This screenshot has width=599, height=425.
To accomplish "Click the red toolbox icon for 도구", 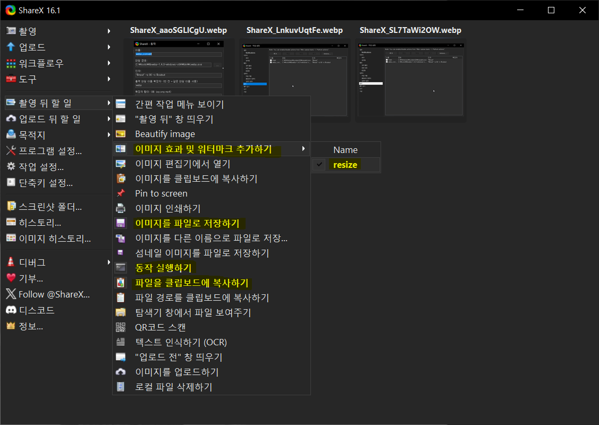I will (11, 79).
